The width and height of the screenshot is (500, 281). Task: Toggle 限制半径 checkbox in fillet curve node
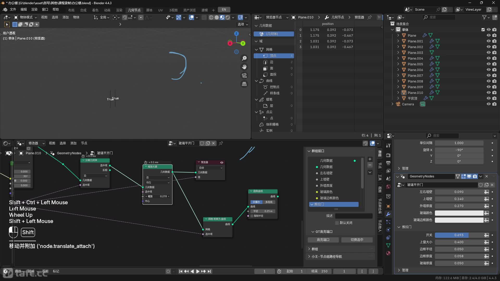[x=252, y=216]
